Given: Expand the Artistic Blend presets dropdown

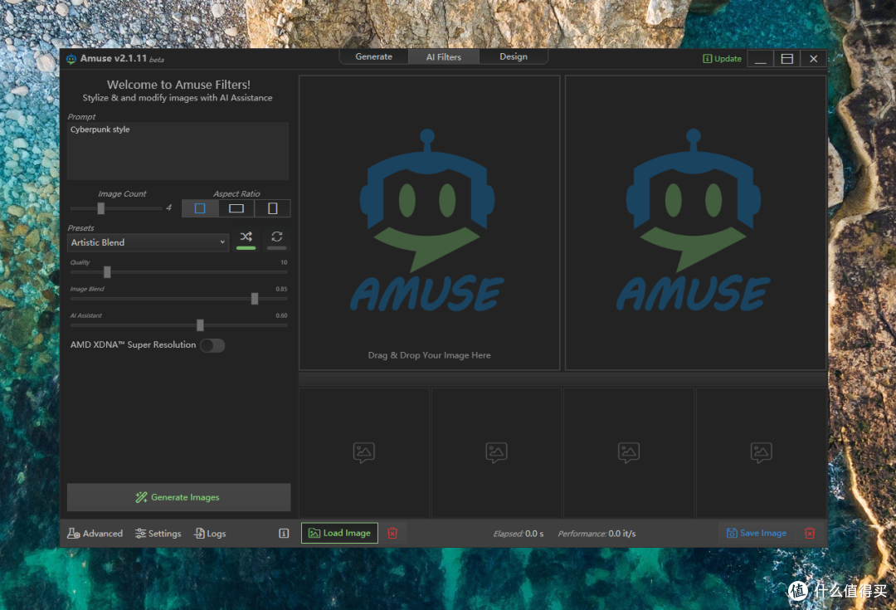Looking at the screenshot, I should [148, 242].
